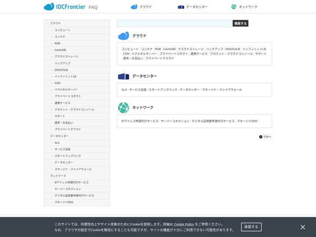Click the large globe icon beside ネットワーク heading
Image resolution: width=316 pixels, height=237 pixels.
[123, 108]
